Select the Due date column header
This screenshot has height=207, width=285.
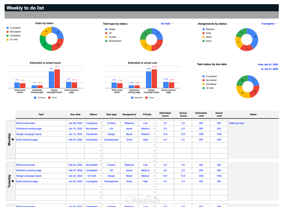click(76, 114)
